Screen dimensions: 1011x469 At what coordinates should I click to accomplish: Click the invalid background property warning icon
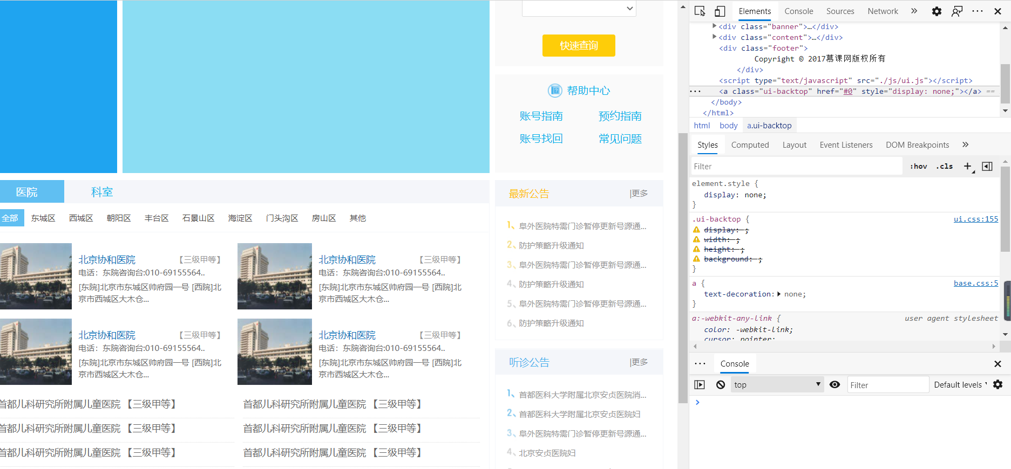[696, 259]
